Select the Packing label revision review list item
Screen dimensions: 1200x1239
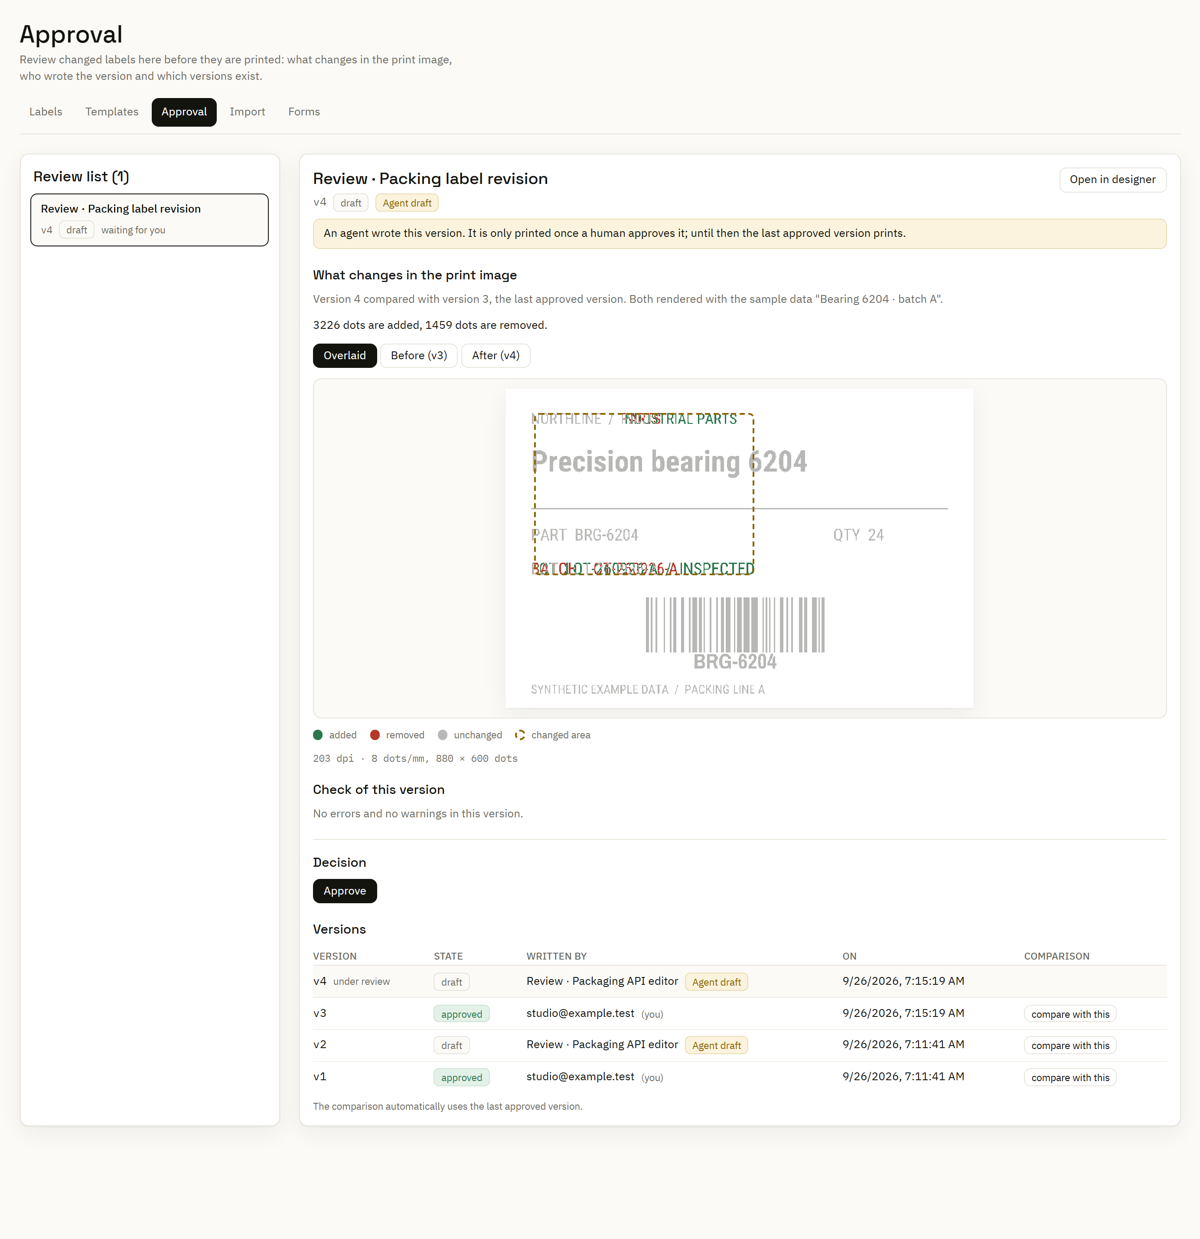coord(149,220)
